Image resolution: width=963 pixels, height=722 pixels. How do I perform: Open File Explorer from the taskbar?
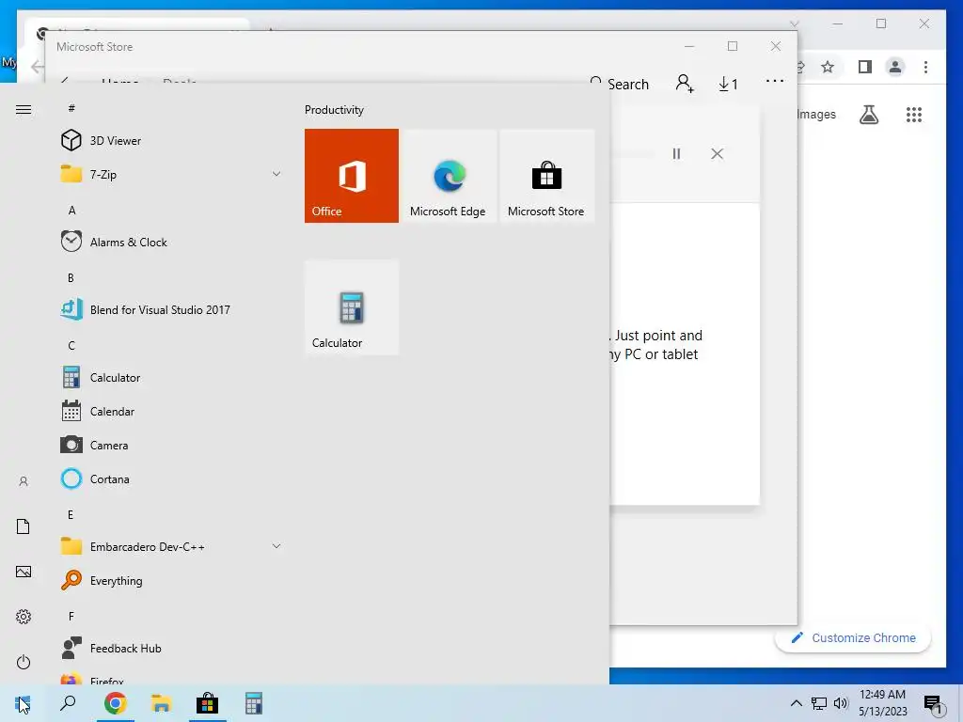161,703
